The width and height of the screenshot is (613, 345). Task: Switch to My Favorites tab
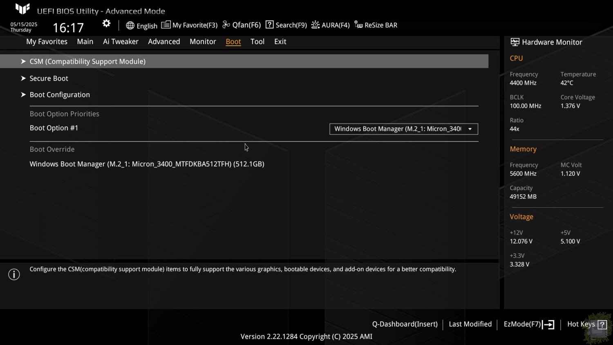point(47,42)
